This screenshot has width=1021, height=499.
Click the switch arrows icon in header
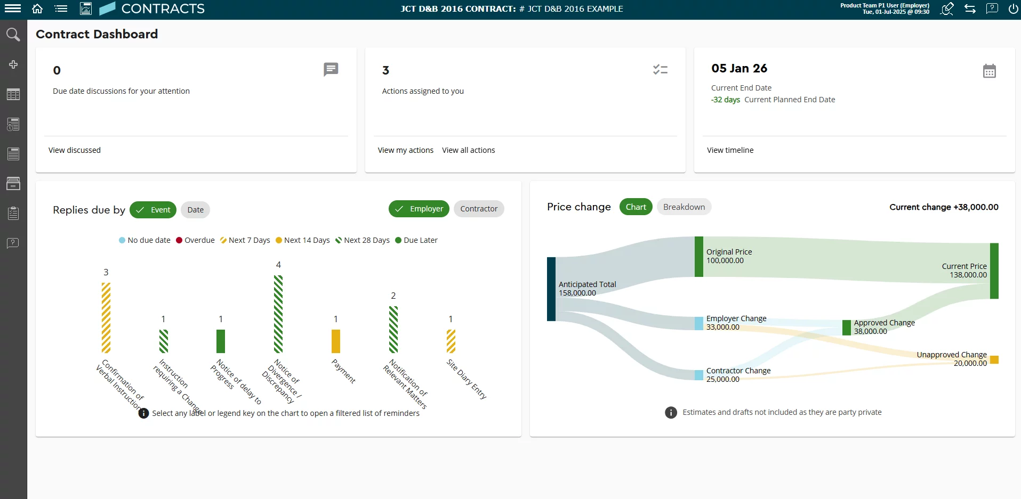[x=970, y=9]
